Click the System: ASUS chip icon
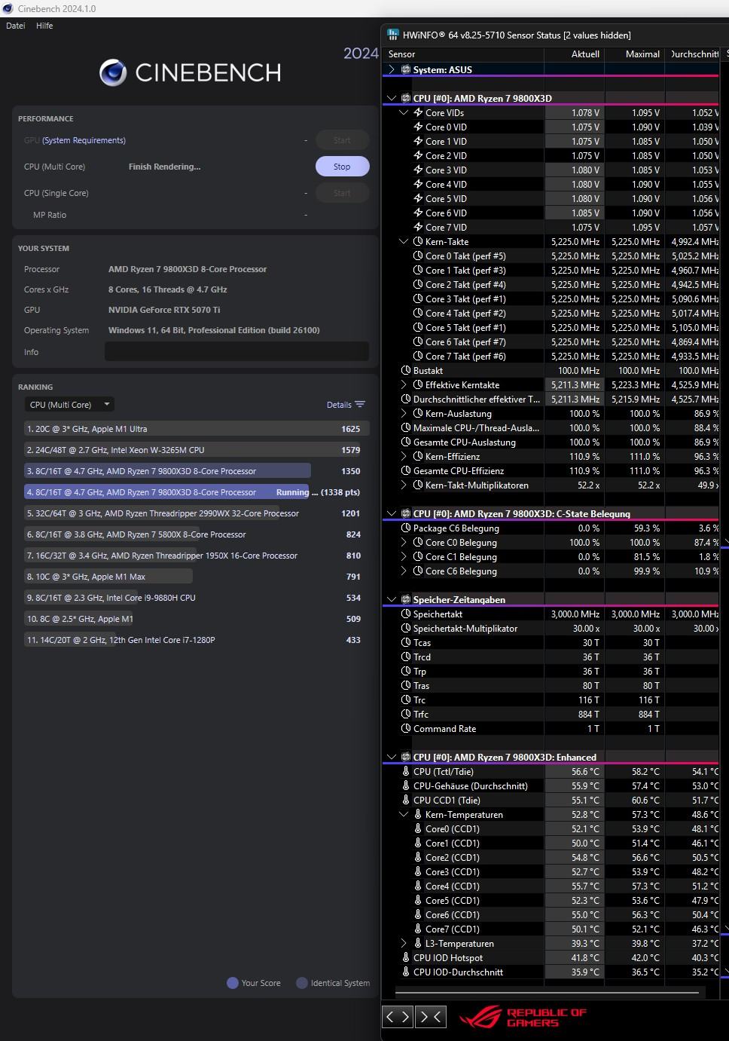The height and width of the screenshot is (1041, 729). click(406, 69)
